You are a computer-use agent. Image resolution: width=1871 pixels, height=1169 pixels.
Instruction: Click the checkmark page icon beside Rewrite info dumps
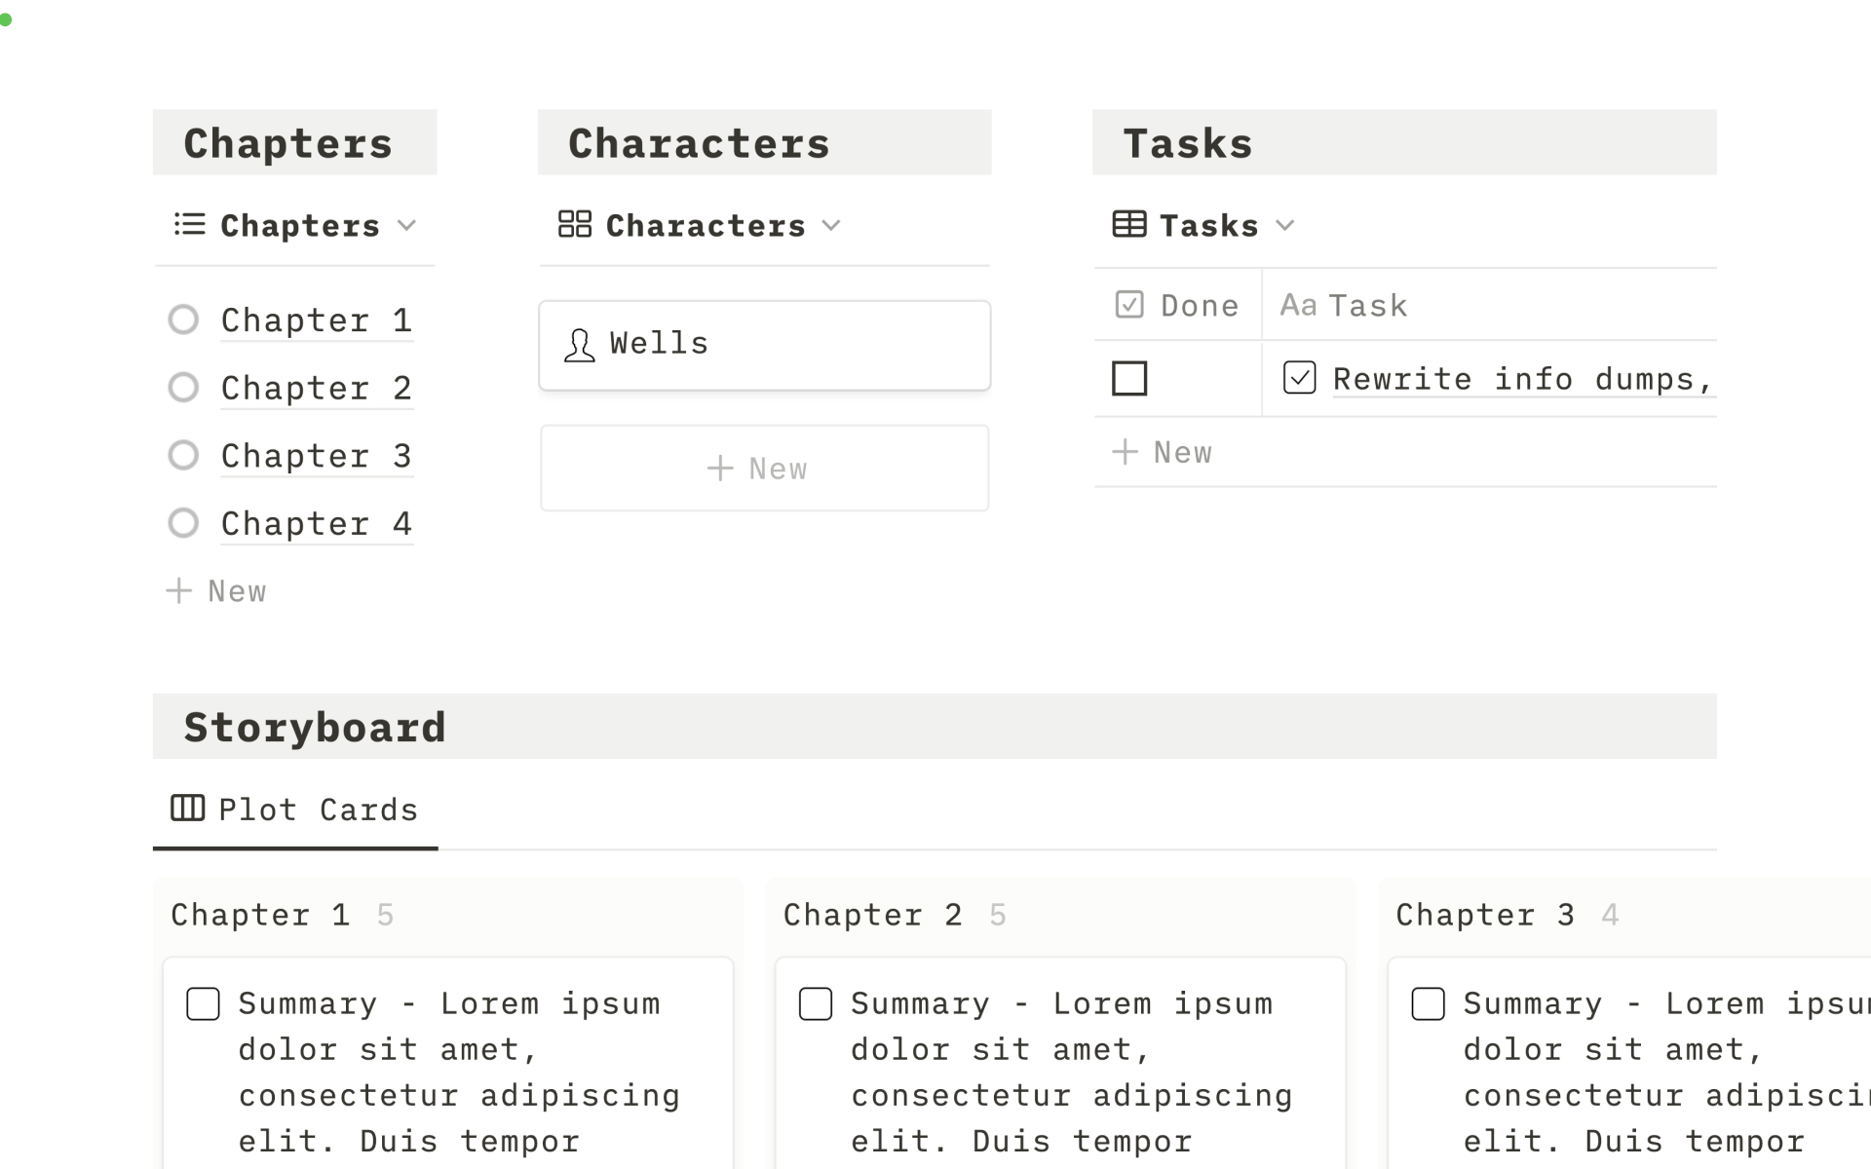pyautogui.click(x=1299, y=378)
